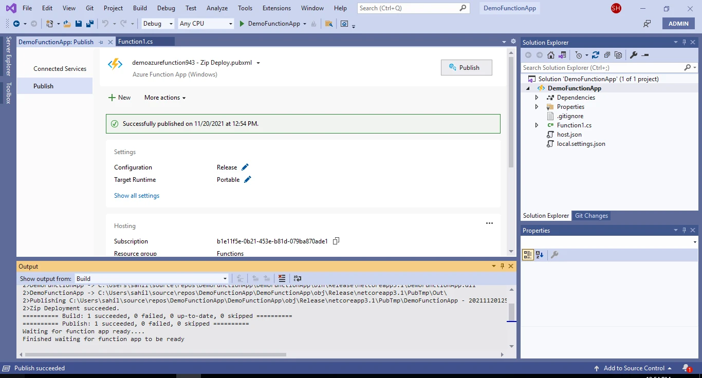Screen dimensions: 702x378
Task: Open hosting options with ellipsis icon
Action: pos(489,223)
